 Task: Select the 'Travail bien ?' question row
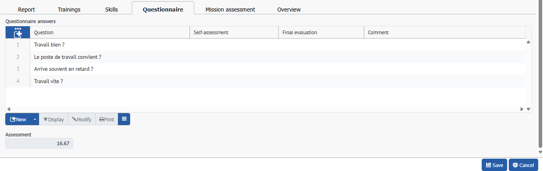coord(49,45)
